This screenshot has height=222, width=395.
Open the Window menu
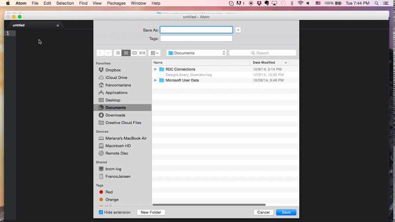tap(138, 3)
